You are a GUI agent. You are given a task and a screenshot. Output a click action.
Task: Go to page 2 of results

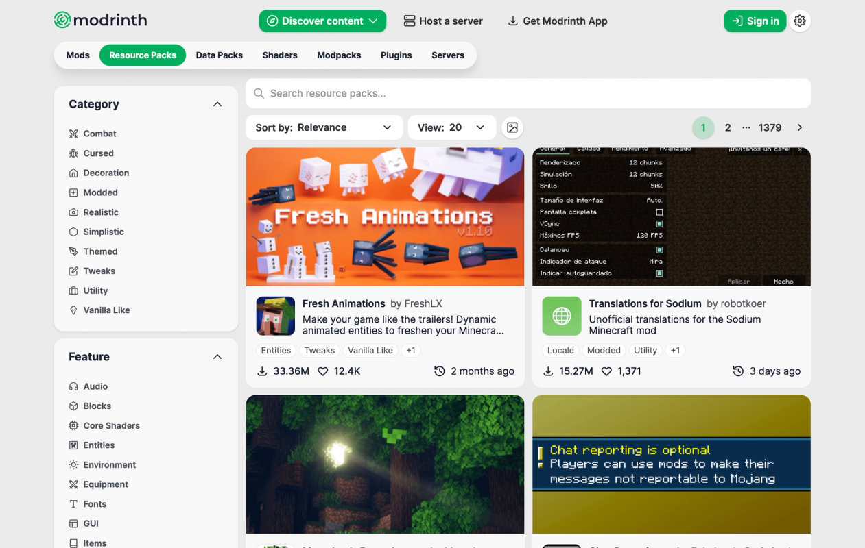tap(728, 127)
